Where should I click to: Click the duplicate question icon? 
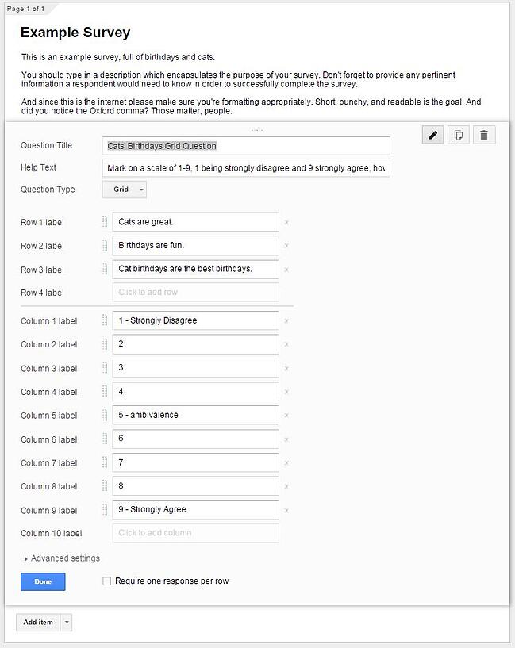click(458, 135)
